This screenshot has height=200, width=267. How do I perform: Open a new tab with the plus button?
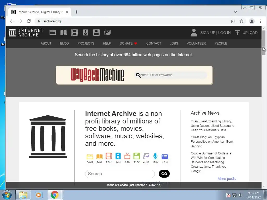(x=77, y=12)
